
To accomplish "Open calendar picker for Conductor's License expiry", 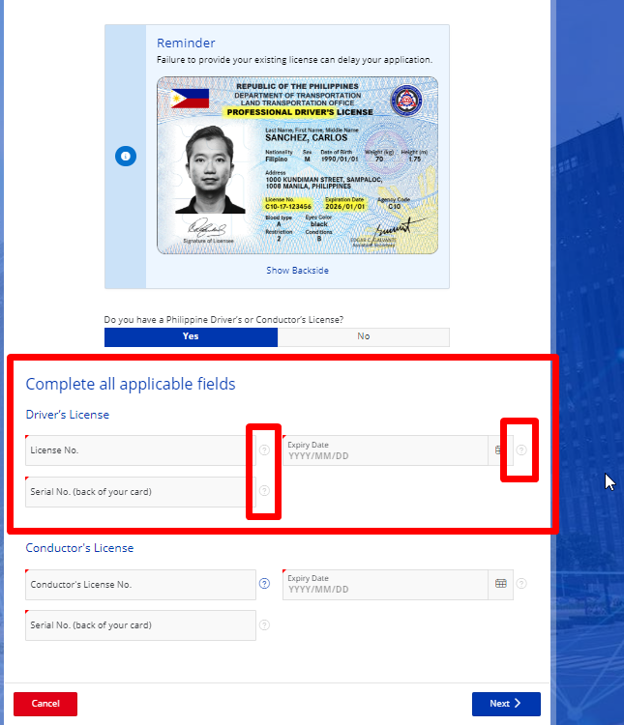I will pos(500,584).
